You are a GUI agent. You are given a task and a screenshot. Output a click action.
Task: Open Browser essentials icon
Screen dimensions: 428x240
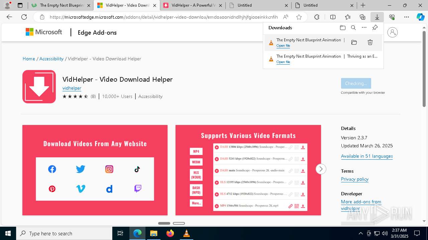point(392,17)
